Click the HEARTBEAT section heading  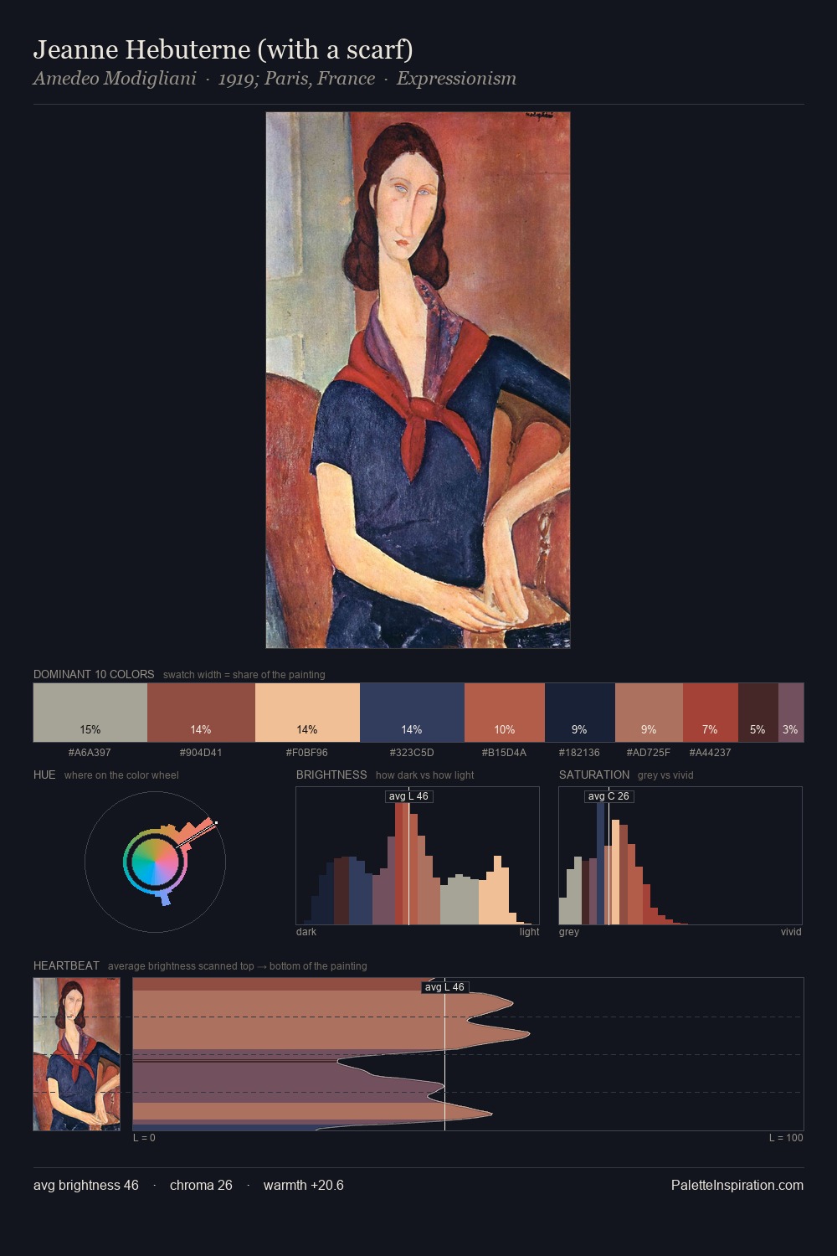(66, 965)
